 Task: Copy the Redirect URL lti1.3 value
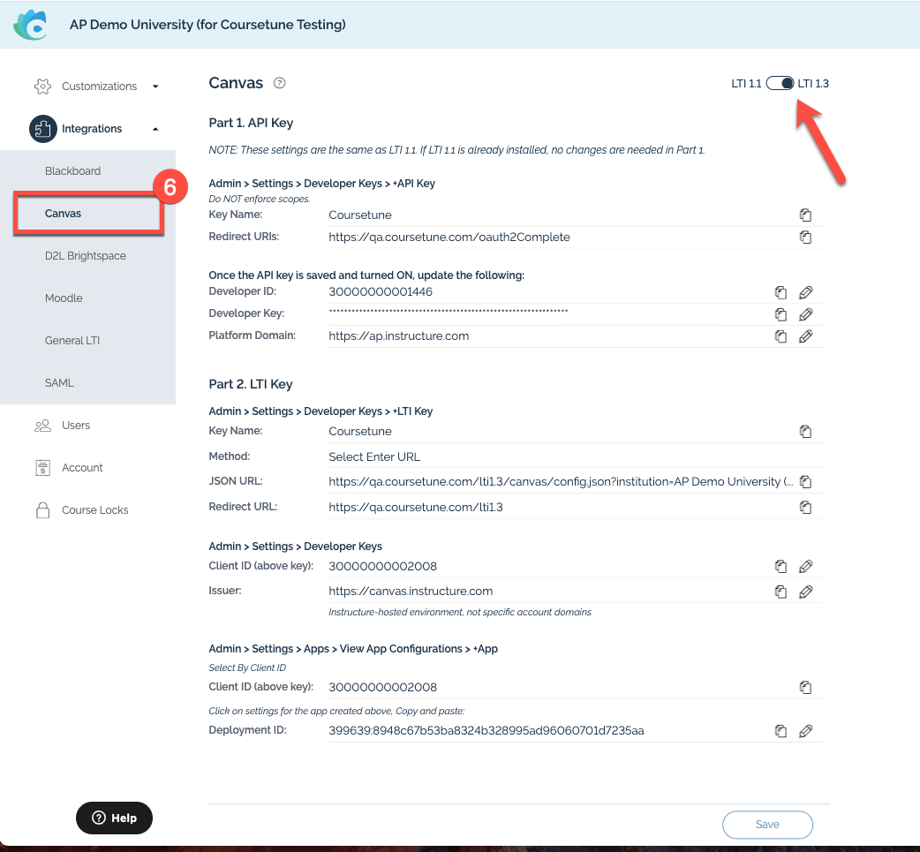click(805, 507)
